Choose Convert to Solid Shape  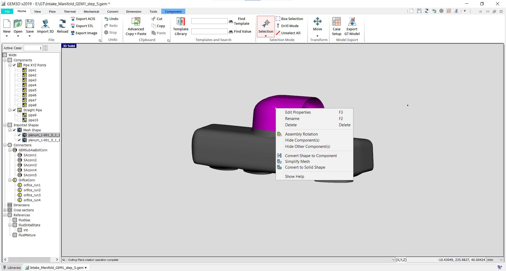pyautogui.click(x=314, y=167)
